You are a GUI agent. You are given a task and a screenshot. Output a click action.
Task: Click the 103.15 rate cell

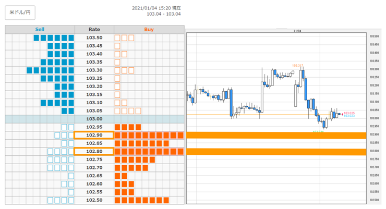tap(94, 94)
